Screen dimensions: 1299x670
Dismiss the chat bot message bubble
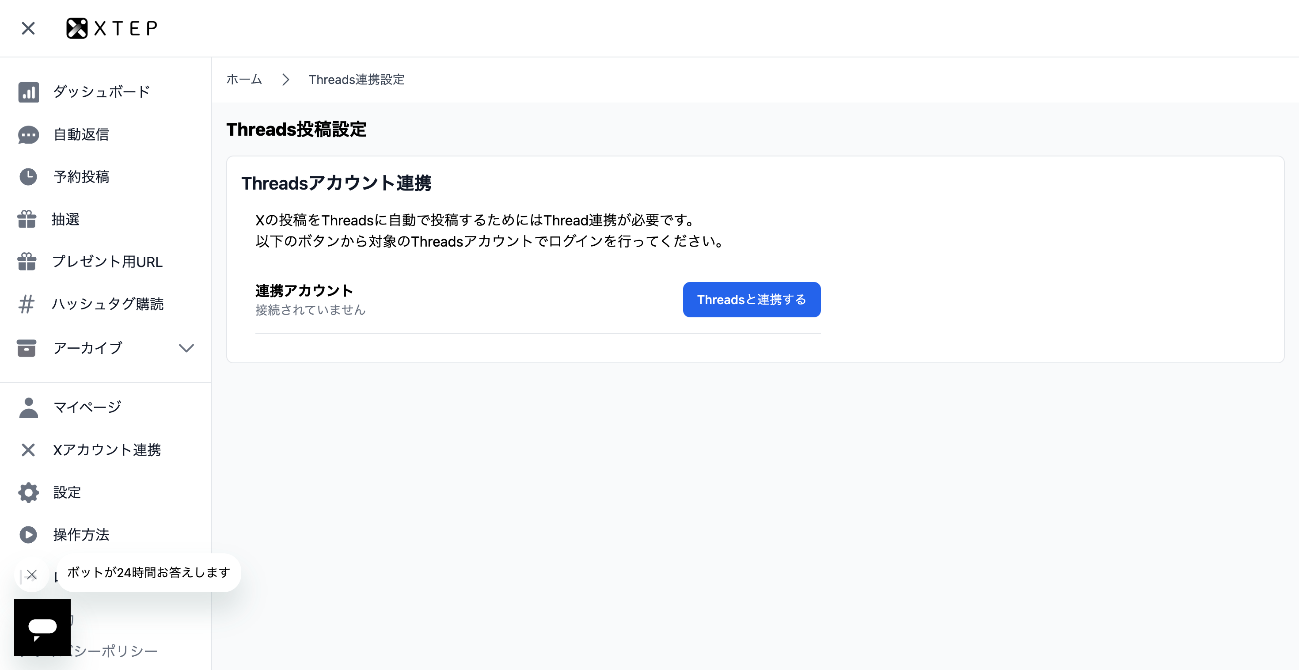click(32, 575)
